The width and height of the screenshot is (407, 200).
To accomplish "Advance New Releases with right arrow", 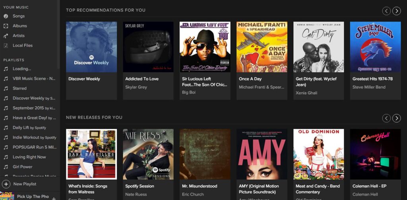I will [x=396, y=118].
